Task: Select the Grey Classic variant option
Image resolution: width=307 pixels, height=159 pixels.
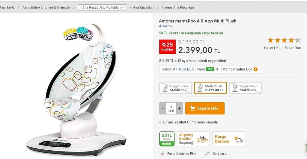Action: click(175, 88)
